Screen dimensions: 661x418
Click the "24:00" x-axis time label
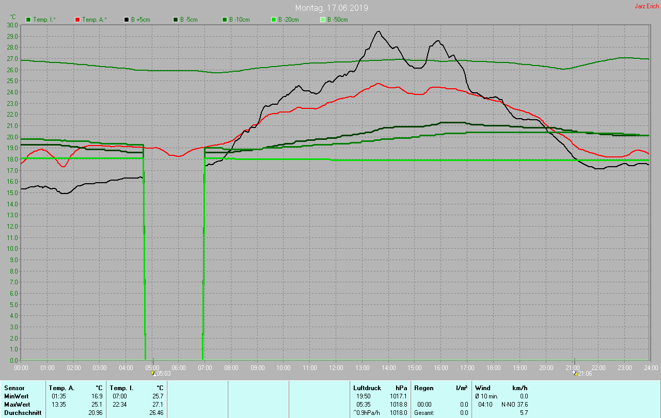[x=651, y=368]
